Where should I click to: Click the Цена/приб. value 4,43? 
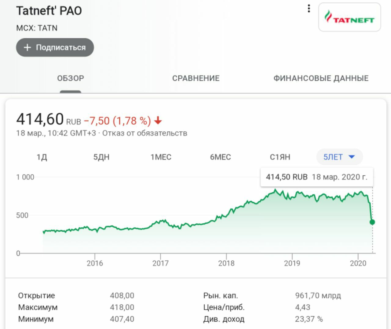[x=303, y=307]
